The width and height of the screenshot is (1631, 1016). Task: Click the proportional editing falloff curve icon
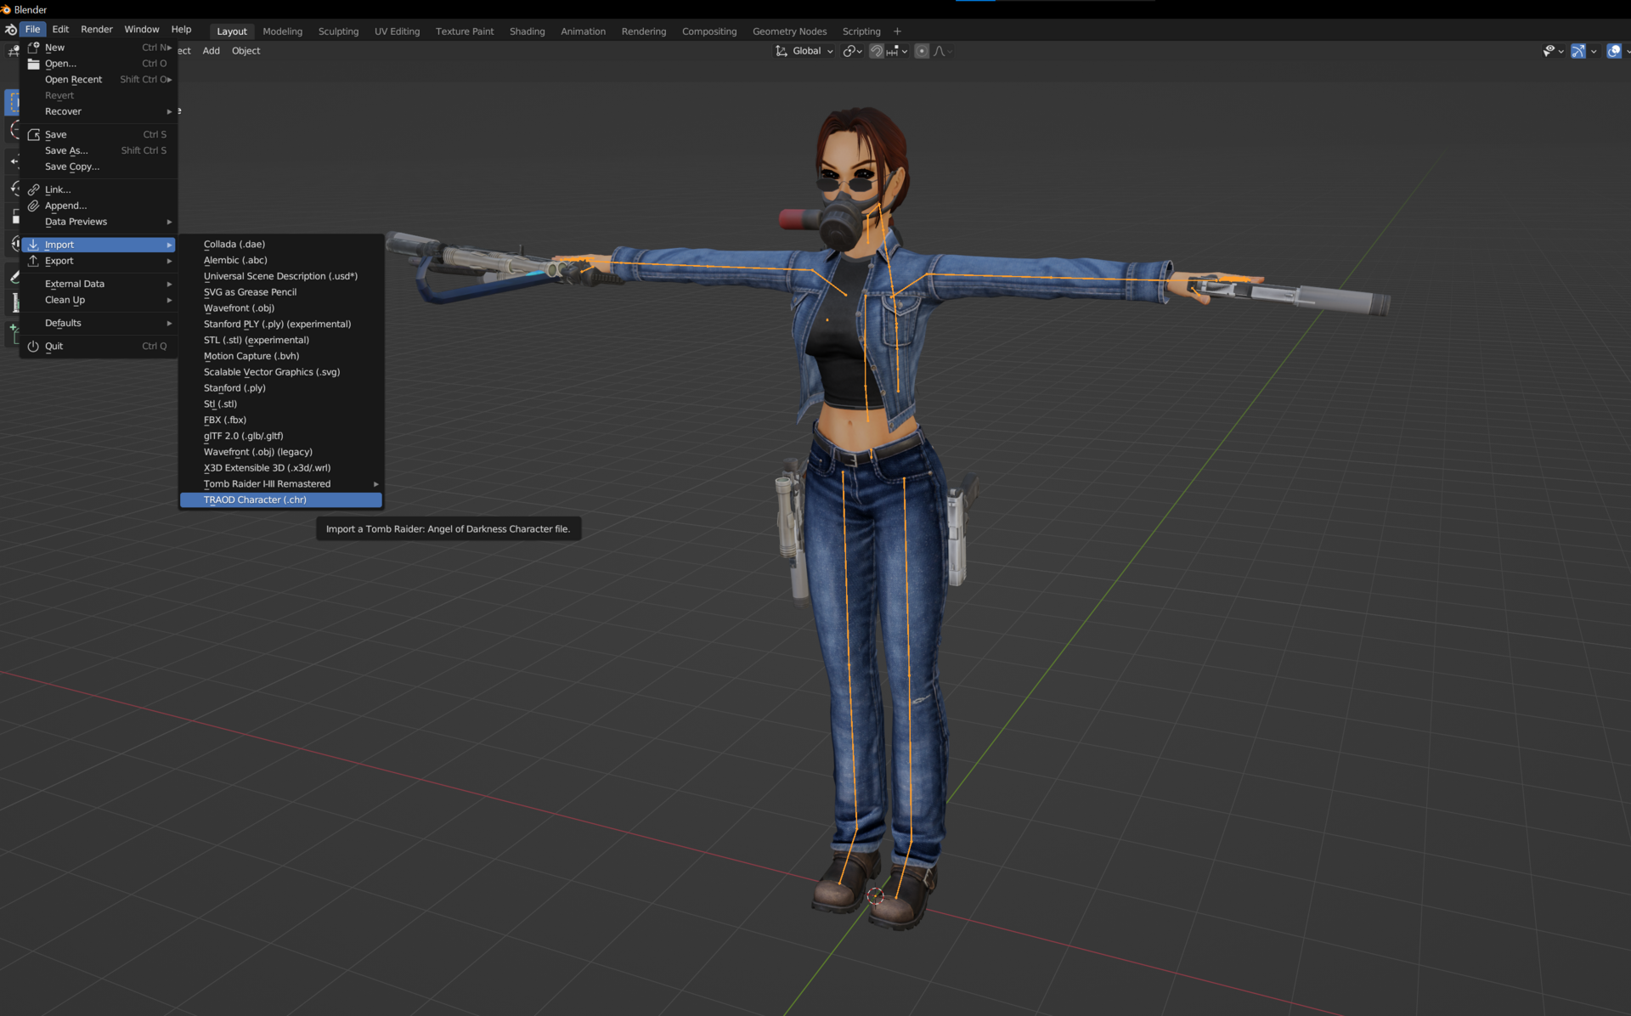click(940, 51)
